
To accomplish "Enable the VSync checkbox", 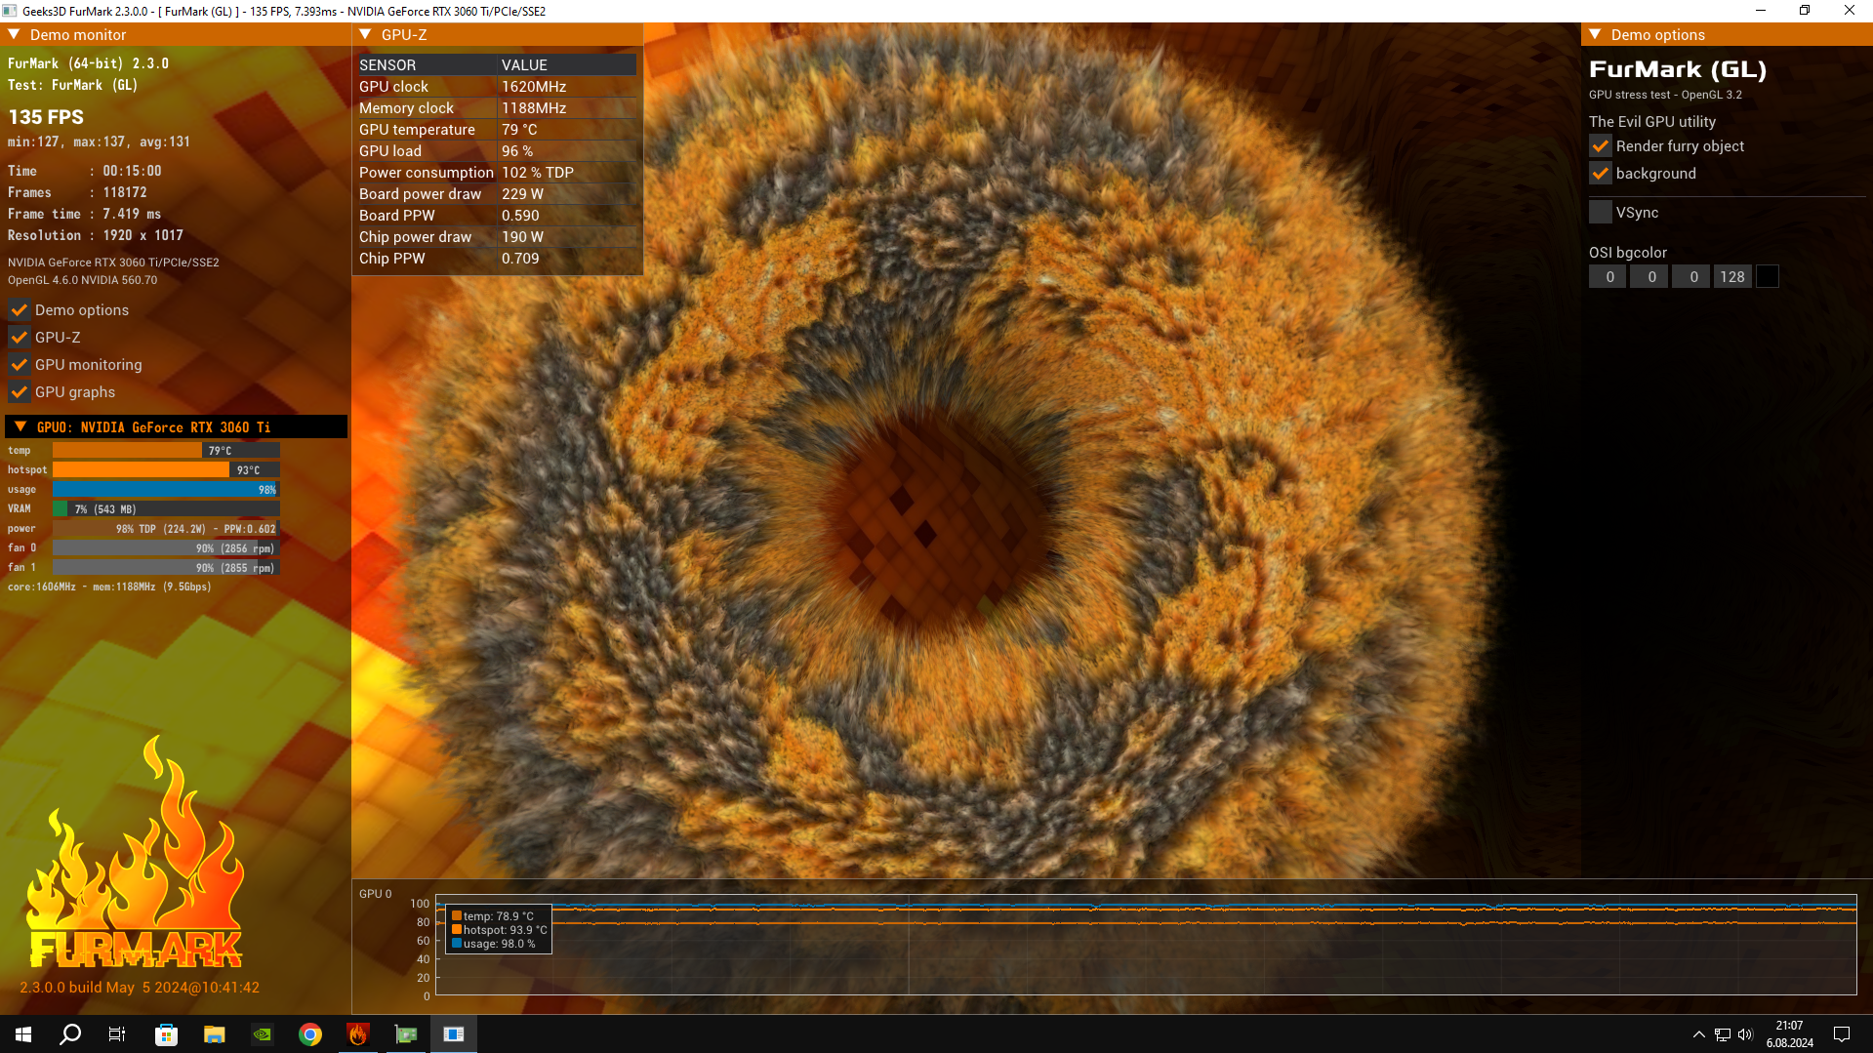I will [x=1601, y=213].
